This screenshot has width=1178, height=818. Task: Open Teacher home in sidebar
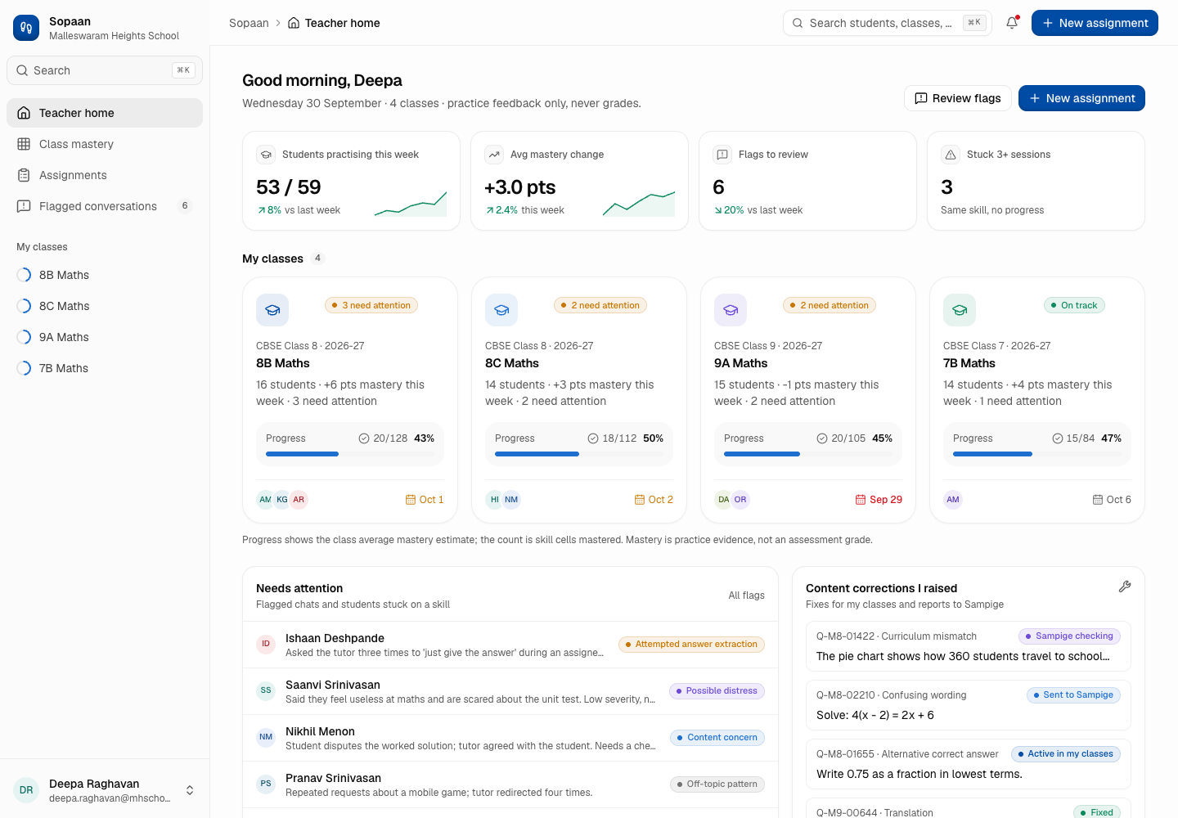[x=105, y=113]
